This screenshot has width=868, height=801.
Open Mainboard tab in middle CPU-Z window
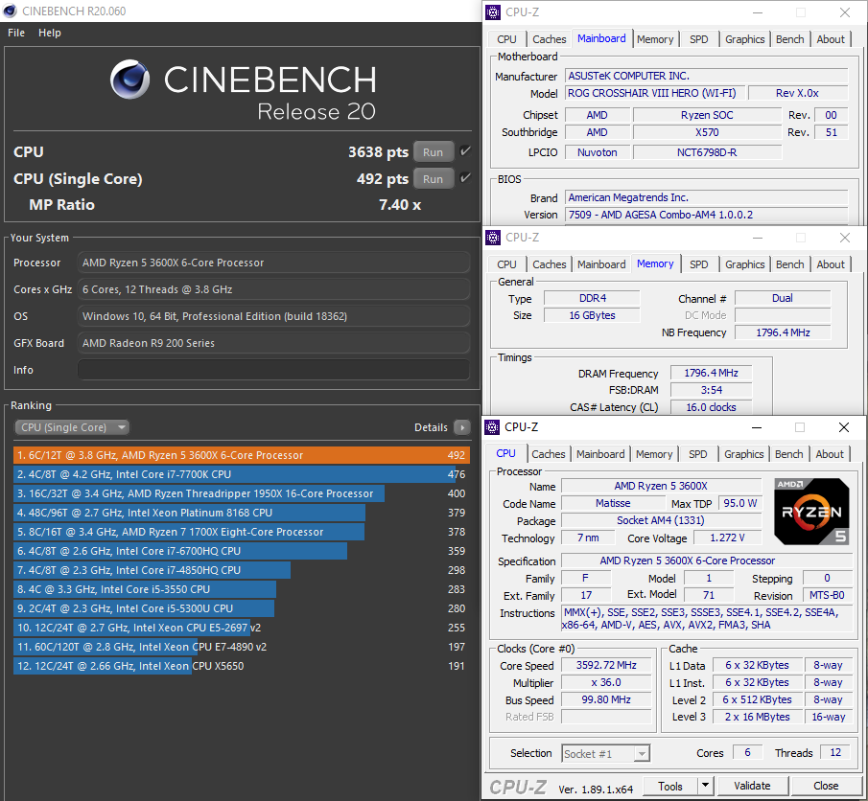tap(601, 264)
